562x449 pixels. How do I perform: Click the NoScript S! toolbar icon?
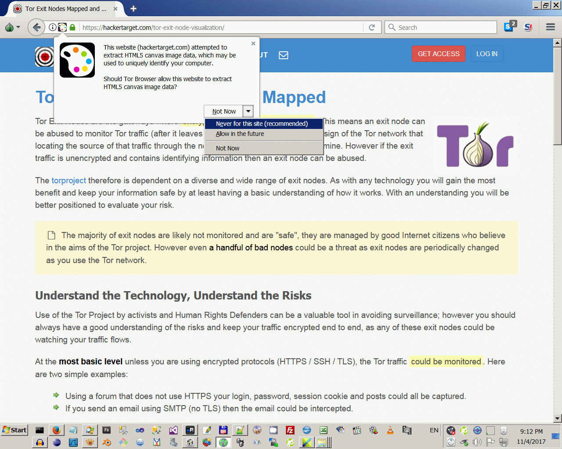tap(529, 27)
